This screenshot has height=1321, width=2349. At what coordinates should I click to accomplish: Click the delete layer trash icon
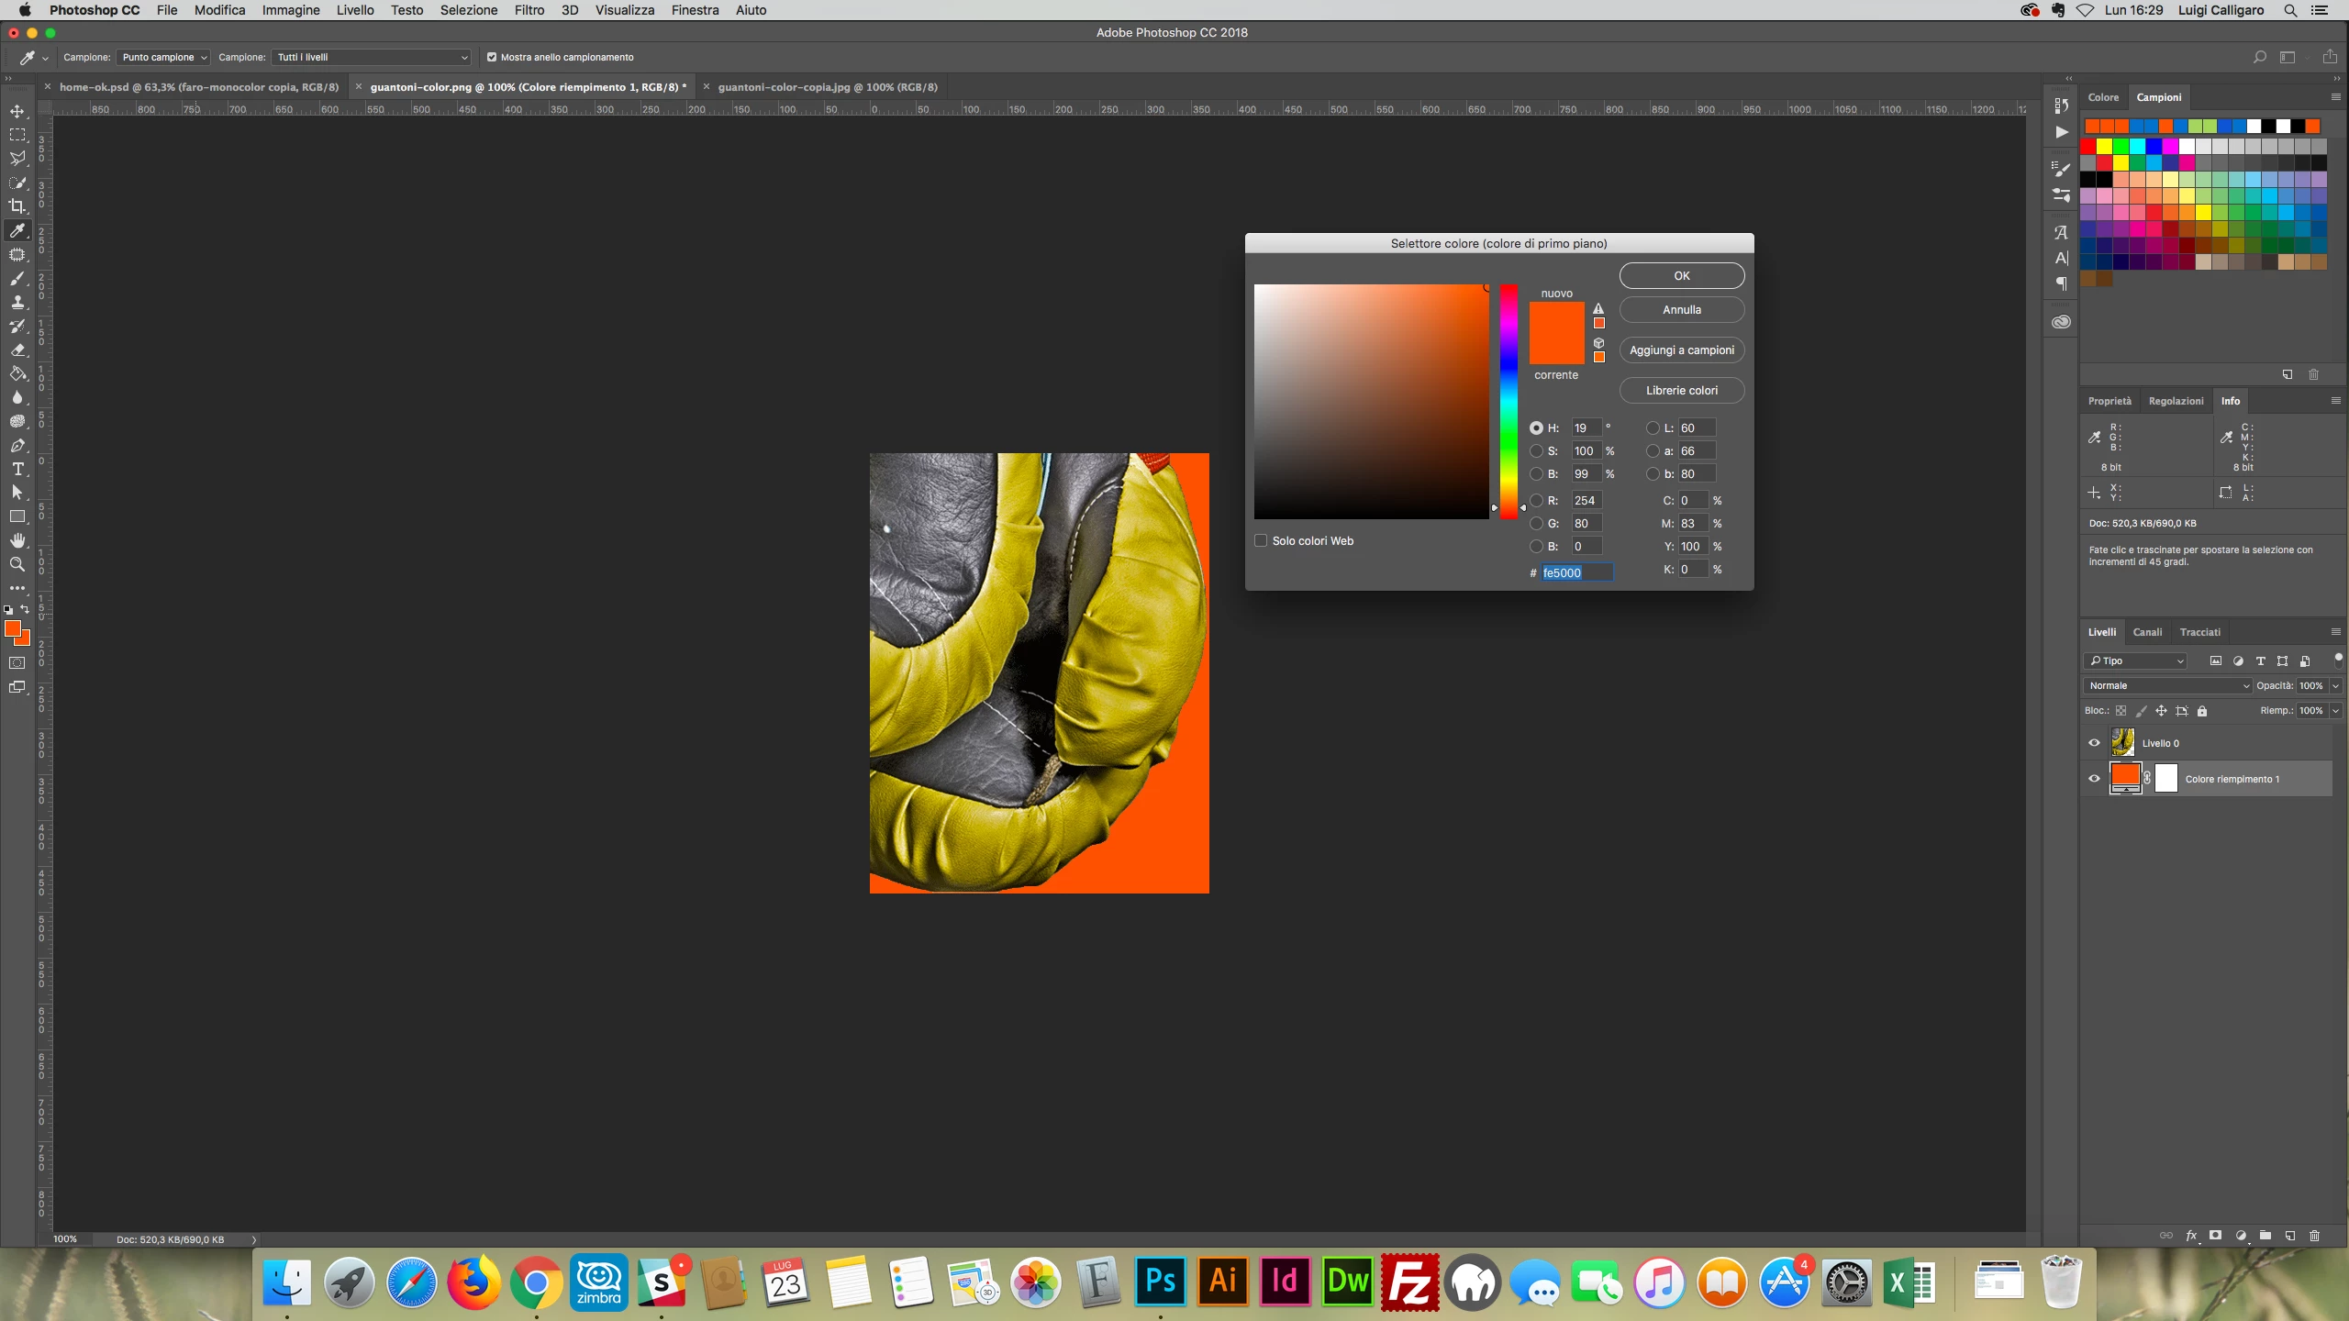click(2313, 1236)
